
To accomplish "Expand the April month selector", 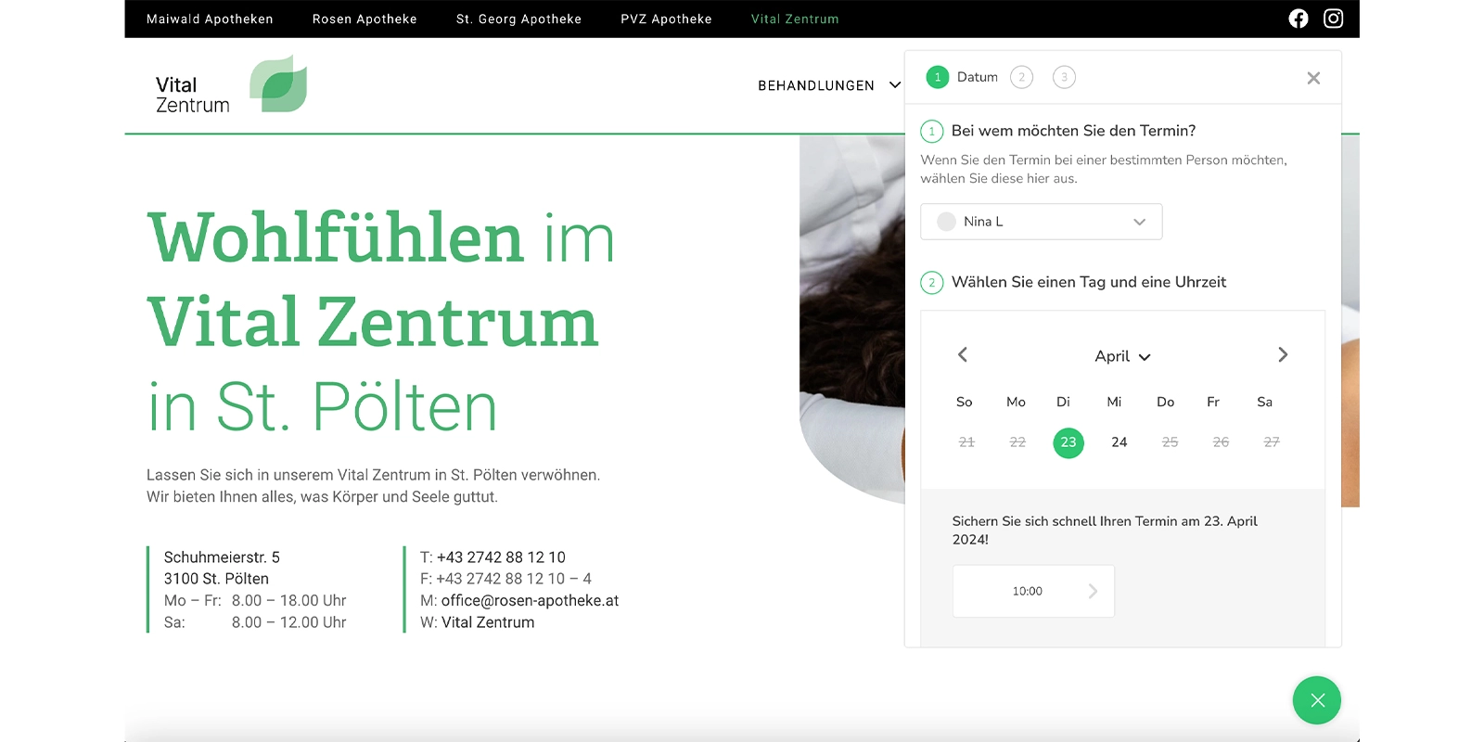I will click(1122, 356).
